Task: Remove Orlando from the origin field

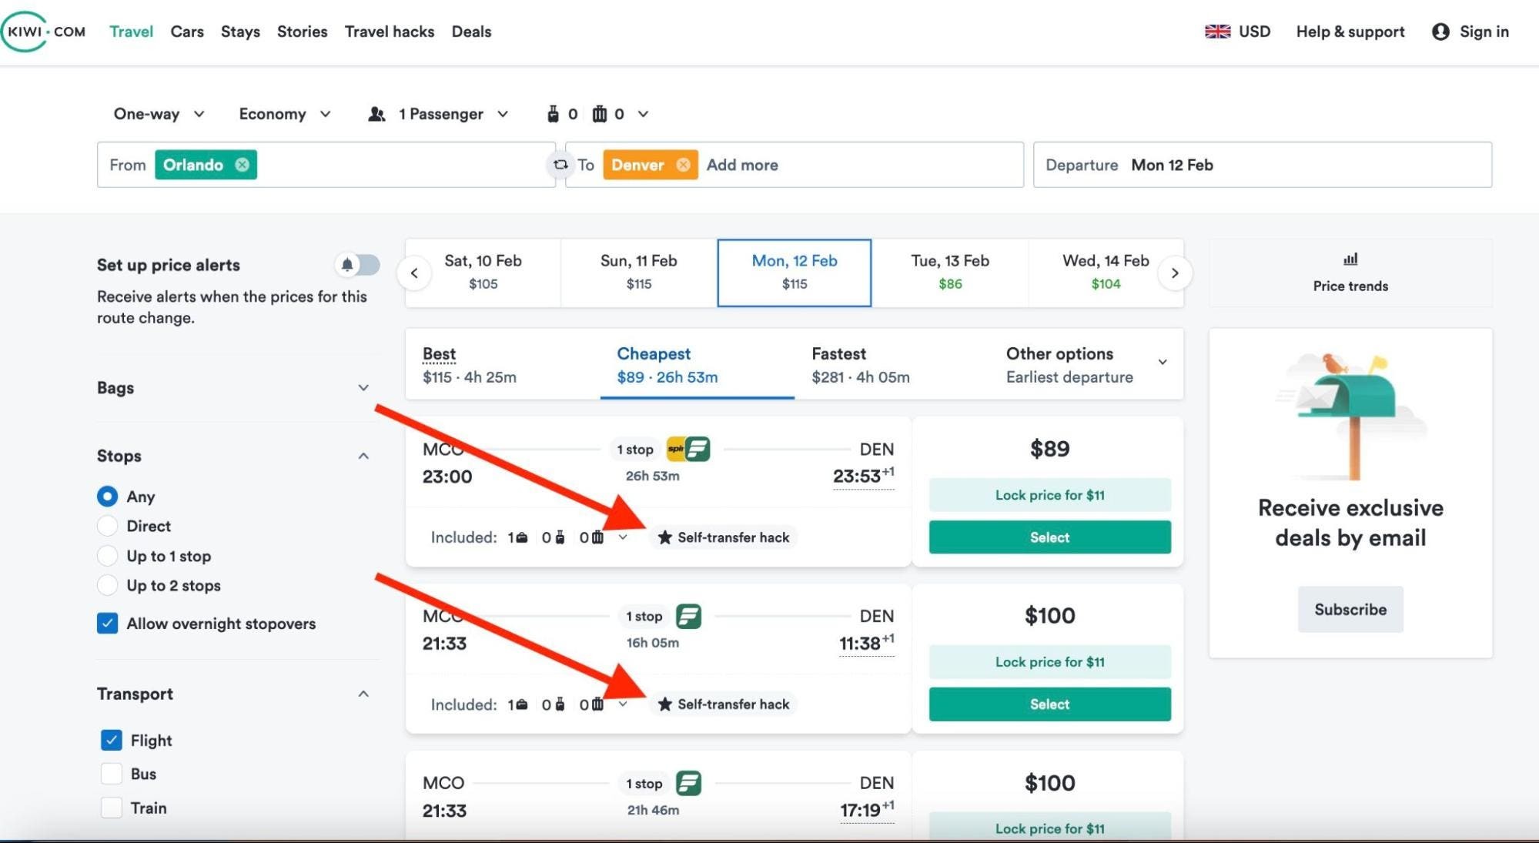Action: [242, 165]
